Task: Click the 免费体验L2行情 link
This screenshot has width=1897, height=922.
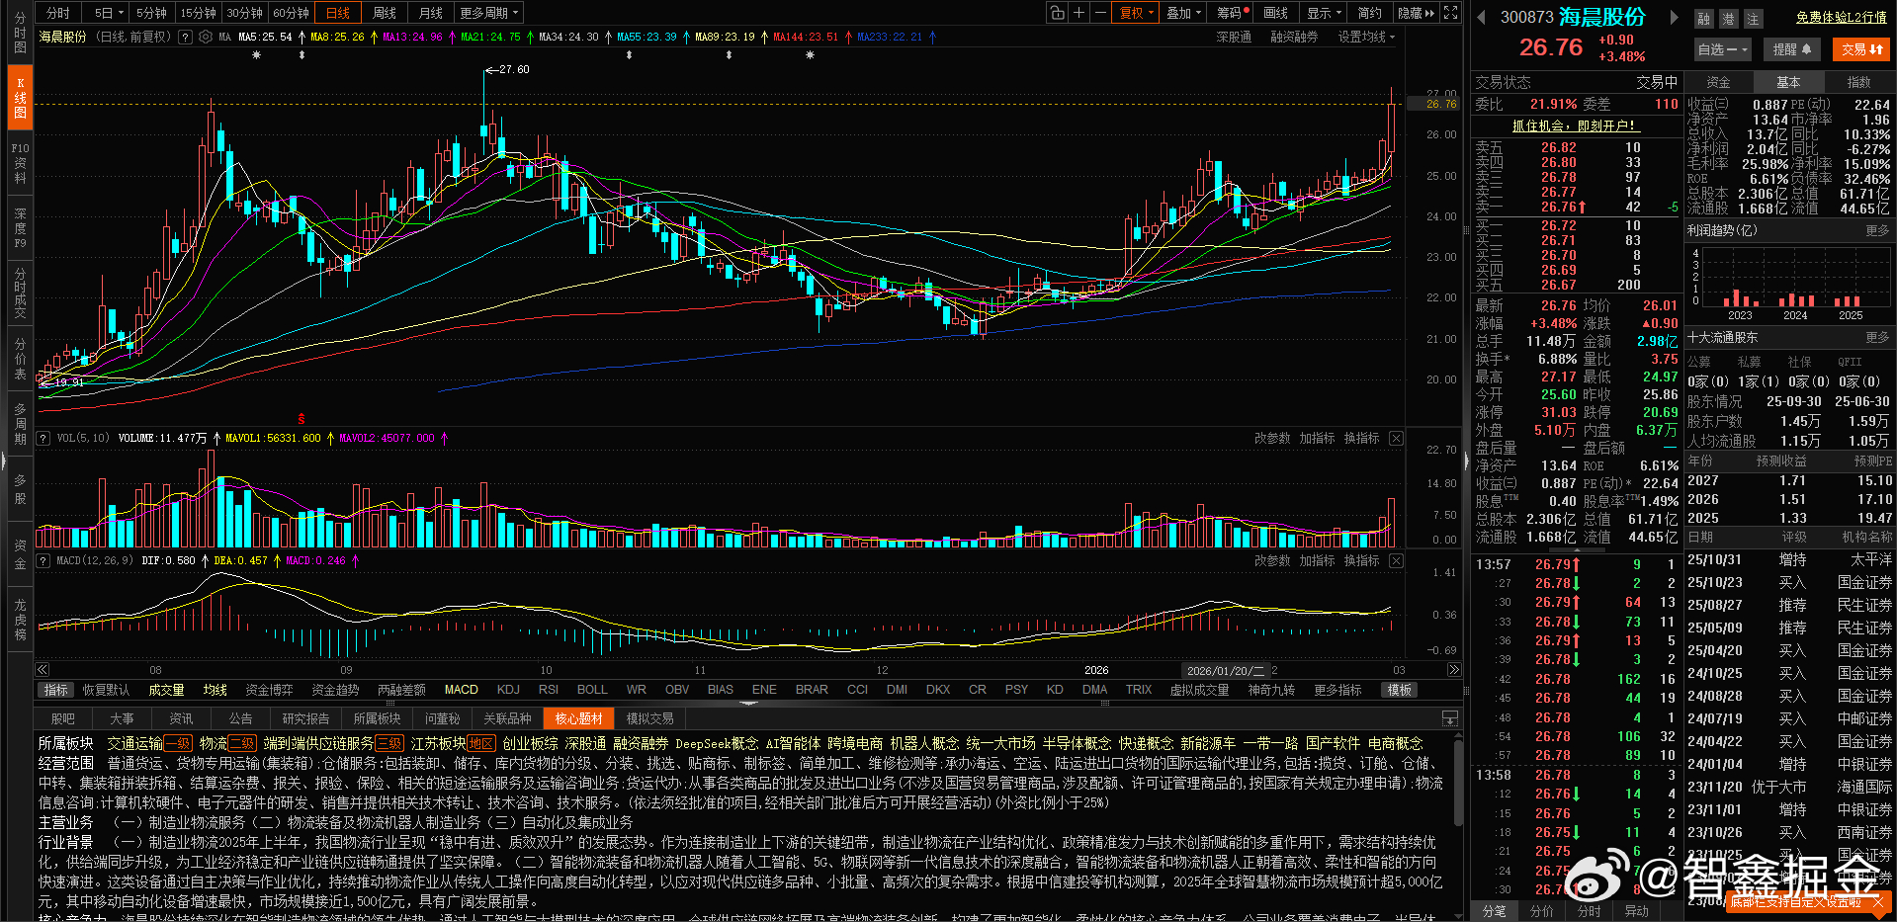Action: [1840, 17]
